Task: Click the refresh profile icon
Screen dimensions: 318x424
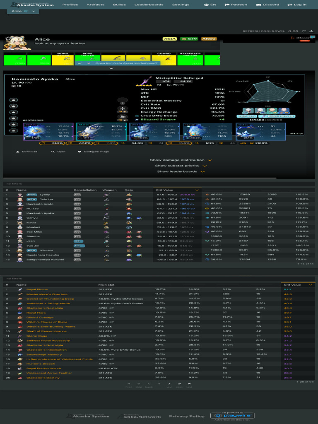Action: coord(304,31)
